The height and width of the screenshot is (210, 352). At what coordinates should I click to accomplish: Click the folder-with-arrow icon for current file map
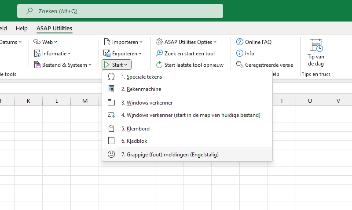pos(111,115)
